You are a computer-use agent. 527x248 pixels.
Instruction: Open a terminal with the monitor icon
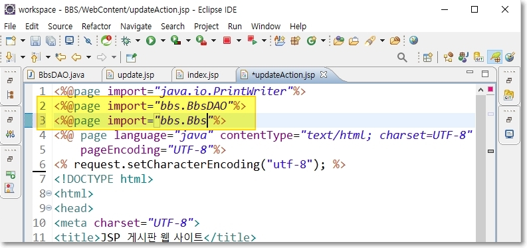[x=70, y=41]
